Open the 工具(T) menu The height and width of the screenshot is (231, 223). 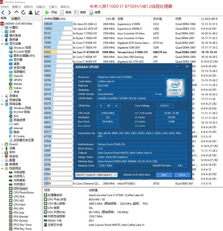(53, 7)
